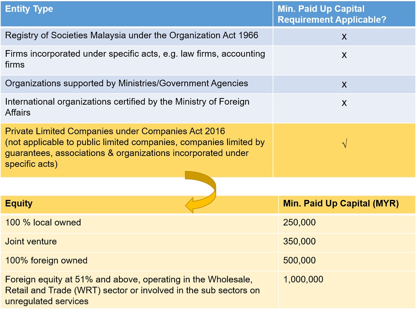Select the Joint venture cell

pos(31,242)
